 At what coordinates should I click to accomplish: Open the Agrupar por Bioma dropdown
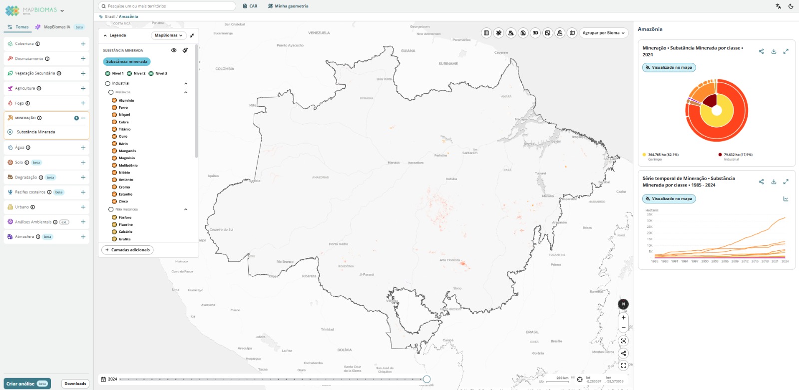[603, 33]
